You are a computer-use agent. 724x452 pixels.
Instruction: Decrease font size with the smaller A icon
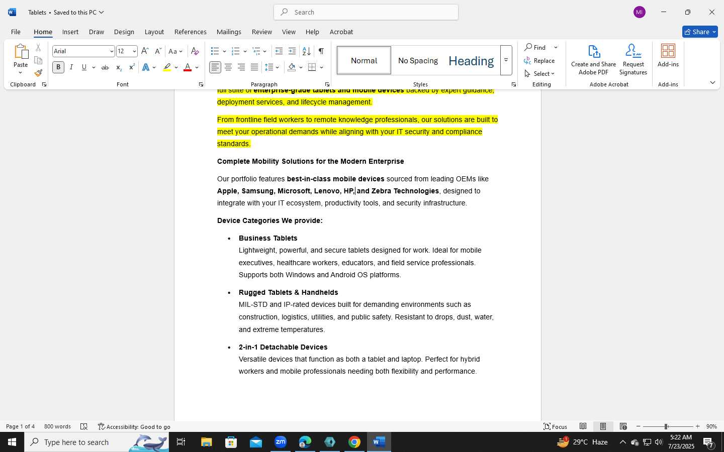coord(158,51)
